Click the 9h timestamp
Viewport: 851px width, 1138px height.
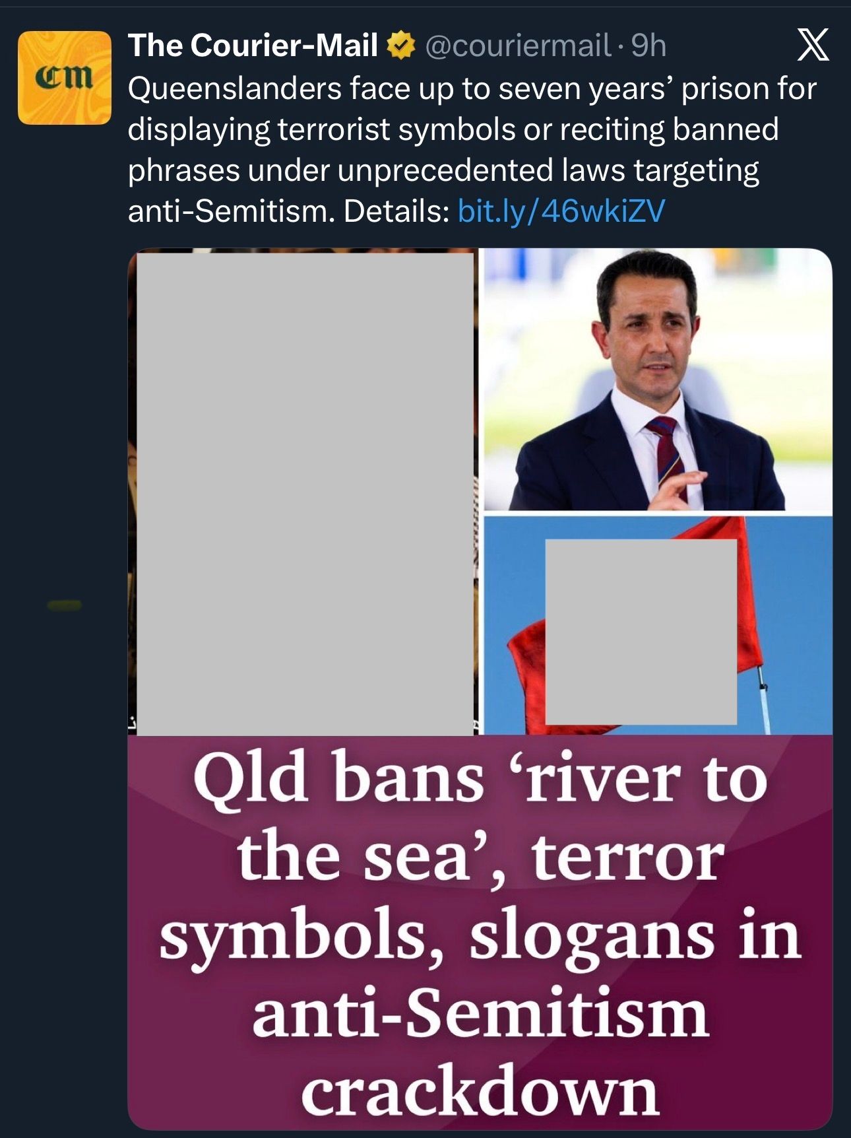[x=648, y=46]
